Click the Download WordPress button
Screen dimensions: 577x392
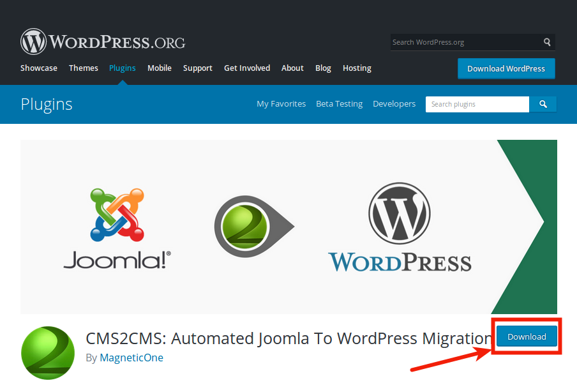point(506,68)
